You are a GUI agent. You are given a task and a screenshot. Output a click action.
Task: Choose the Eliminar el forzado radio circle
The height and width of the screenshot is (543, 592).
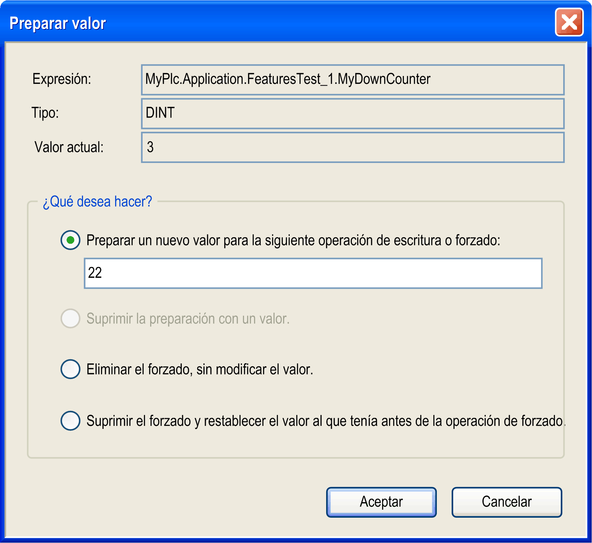click(x=70, y=369)
